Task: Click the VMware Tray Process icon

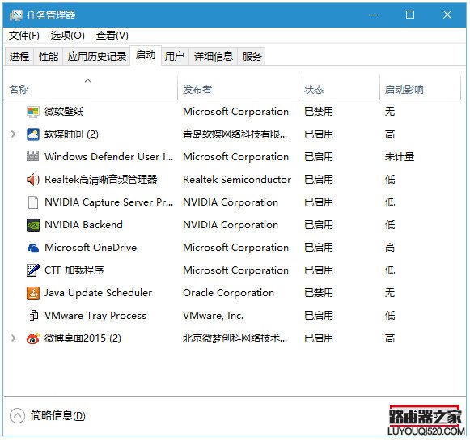Action: pos(34,316)
